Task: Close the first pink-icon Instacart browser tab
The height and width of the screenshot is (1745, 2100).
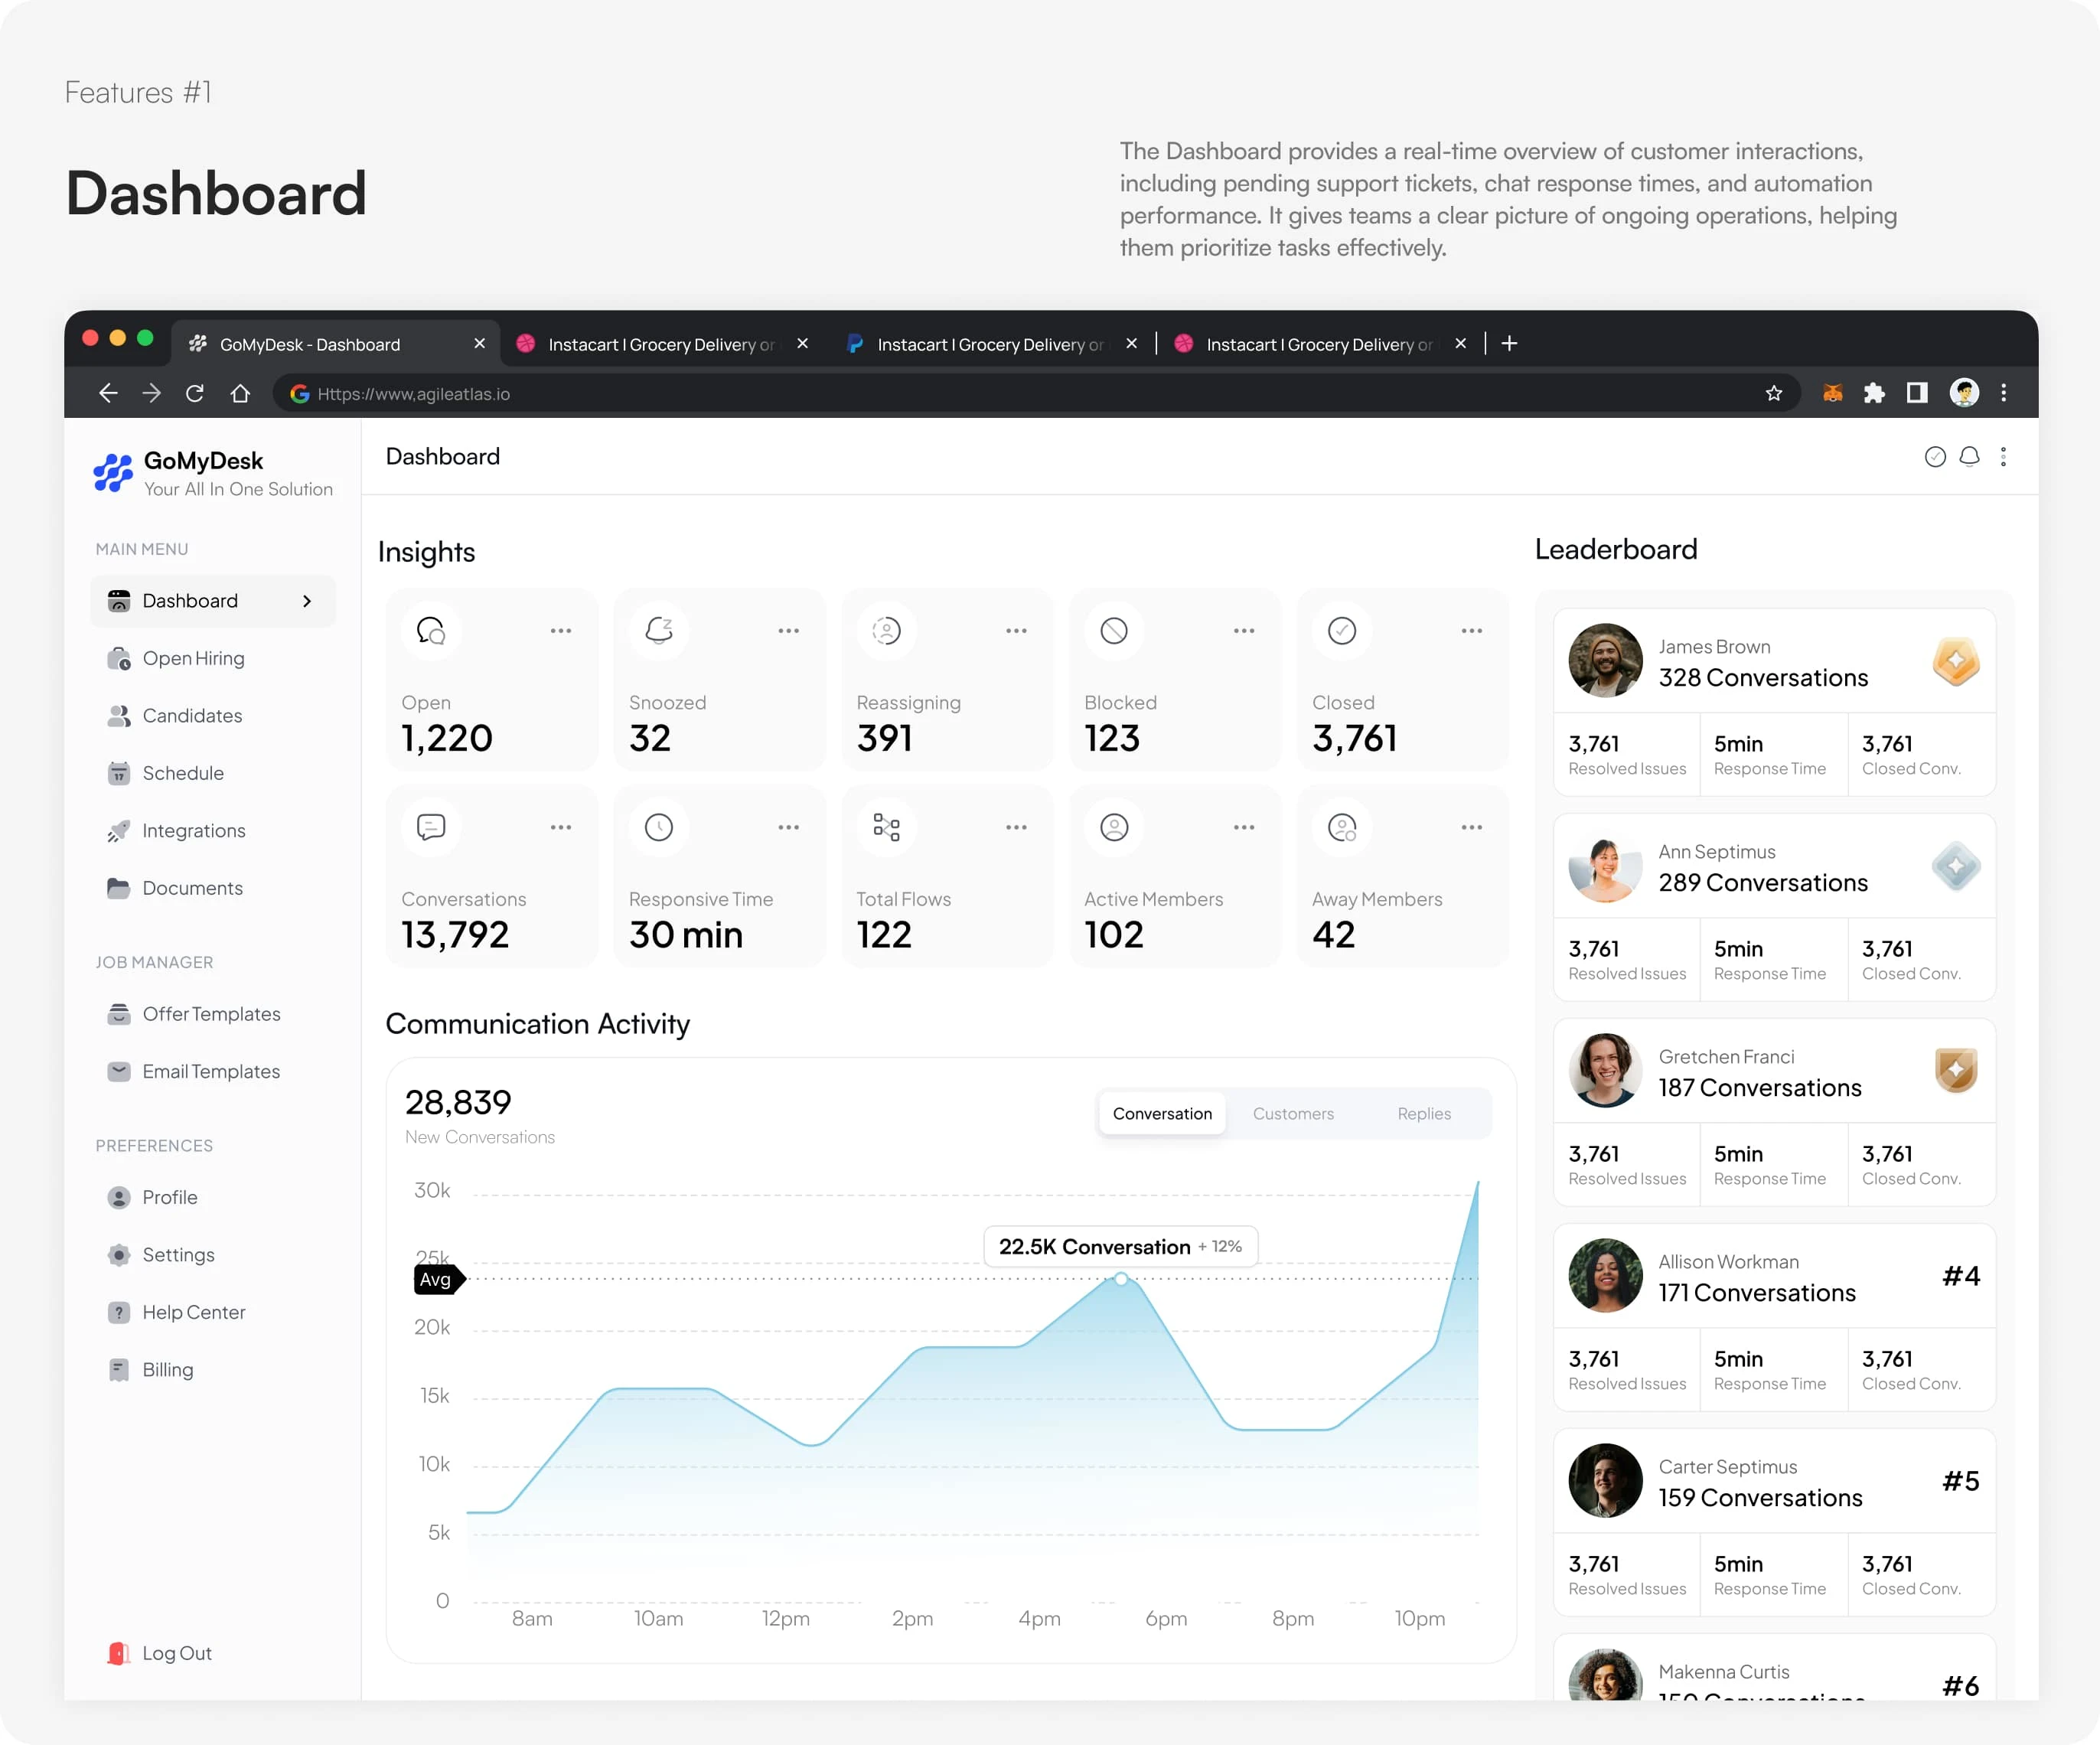Action: tap(802, 343)
